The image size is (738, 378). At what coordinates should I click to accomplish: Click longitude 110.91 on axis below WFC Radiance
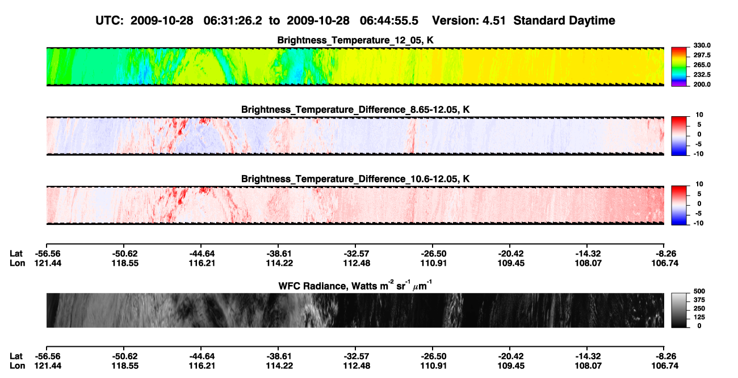pyautogui.click(x=432, y=366)
